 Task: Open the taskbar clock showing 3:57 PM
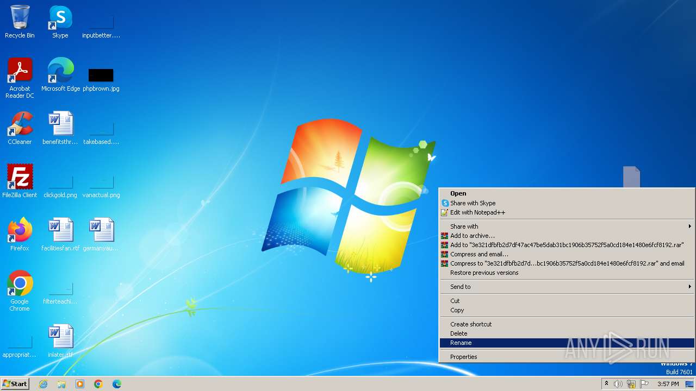click(668, 384)
